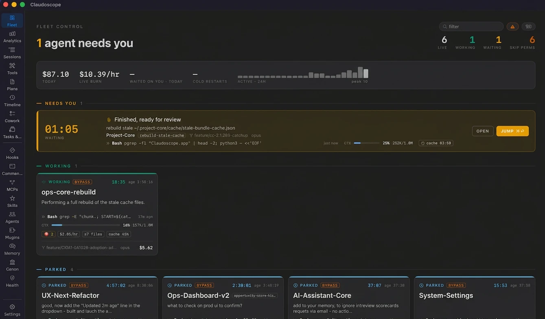Click ops-core-rebuild context usage bar
Viewport: 545px width, 319px height.
(x=85, y=225)
